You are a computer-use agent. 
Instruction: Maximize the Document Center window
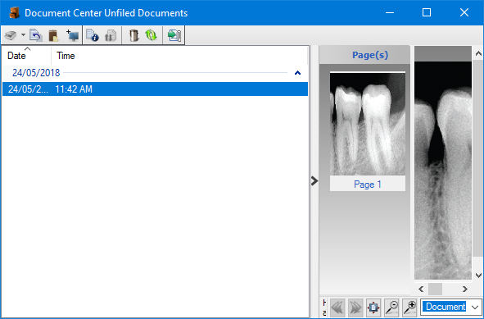427,12
